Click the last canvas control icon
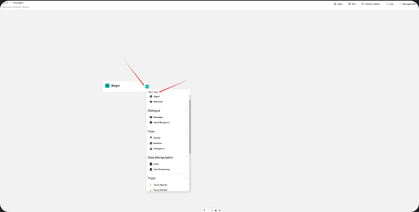The width and height of the screenshot is (419, 212). click(220, 210)
